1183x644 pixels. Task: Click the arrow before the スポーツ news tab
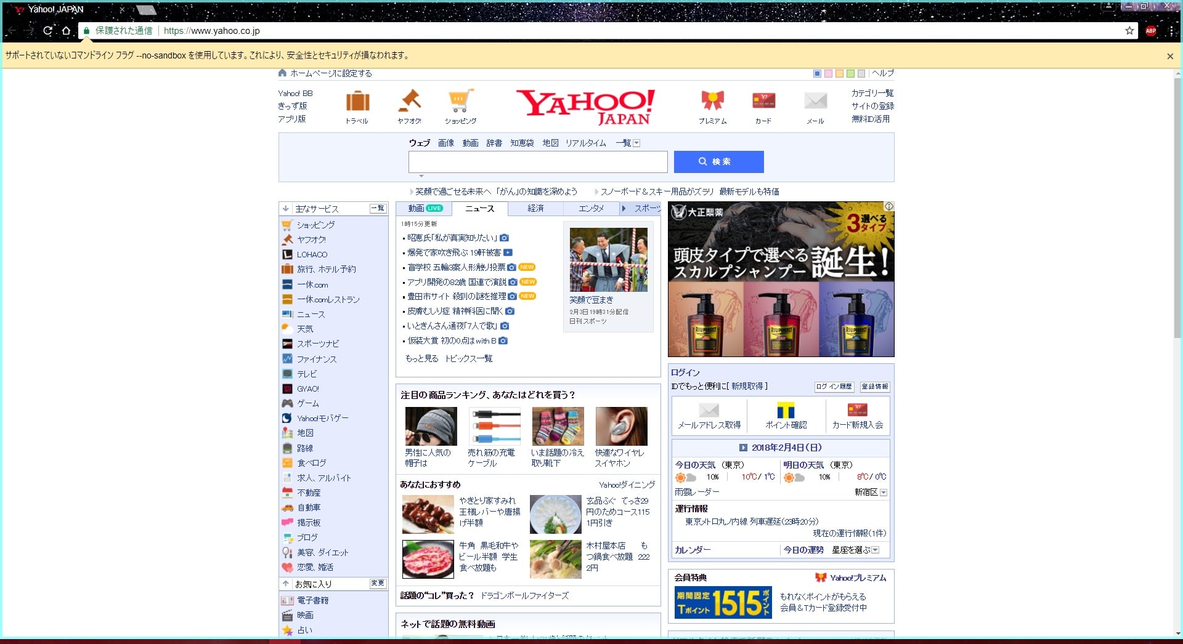(624, 209)
